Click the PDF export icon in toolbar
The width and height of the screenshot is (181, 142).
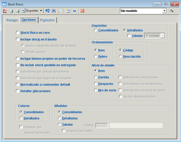[x=5, y=11]
